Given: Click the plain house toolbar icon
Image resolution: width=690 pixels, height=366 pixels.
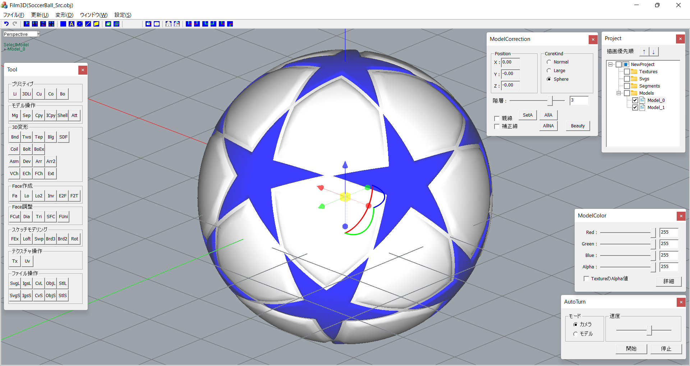Looking at the screenshot, I should [x=169, y=24].
